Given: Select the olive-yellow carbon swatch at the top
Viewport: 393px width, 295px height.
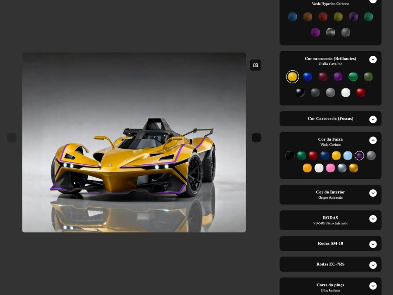Looking at the screenshot, I should pyautogui.click(x=338, y=17).
